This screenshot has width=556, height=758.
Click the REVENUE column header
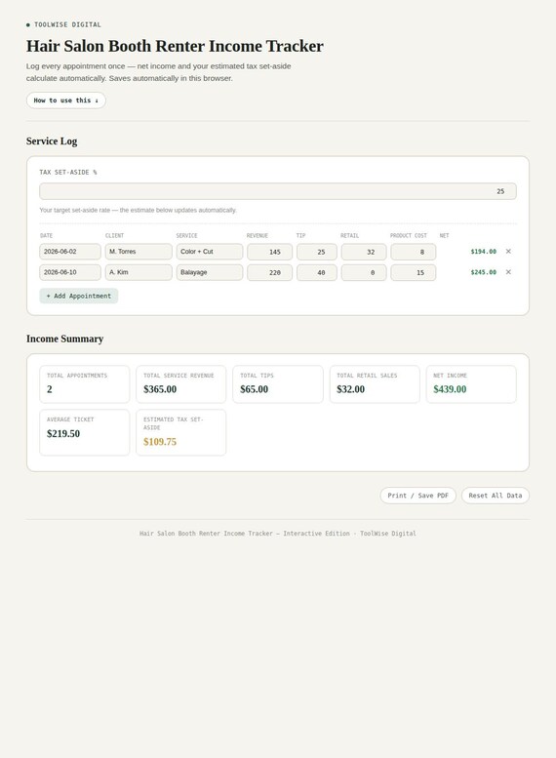tap(258, 236)
